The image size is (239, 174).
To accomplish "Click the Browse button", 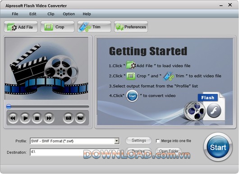I will pos(138,151).
